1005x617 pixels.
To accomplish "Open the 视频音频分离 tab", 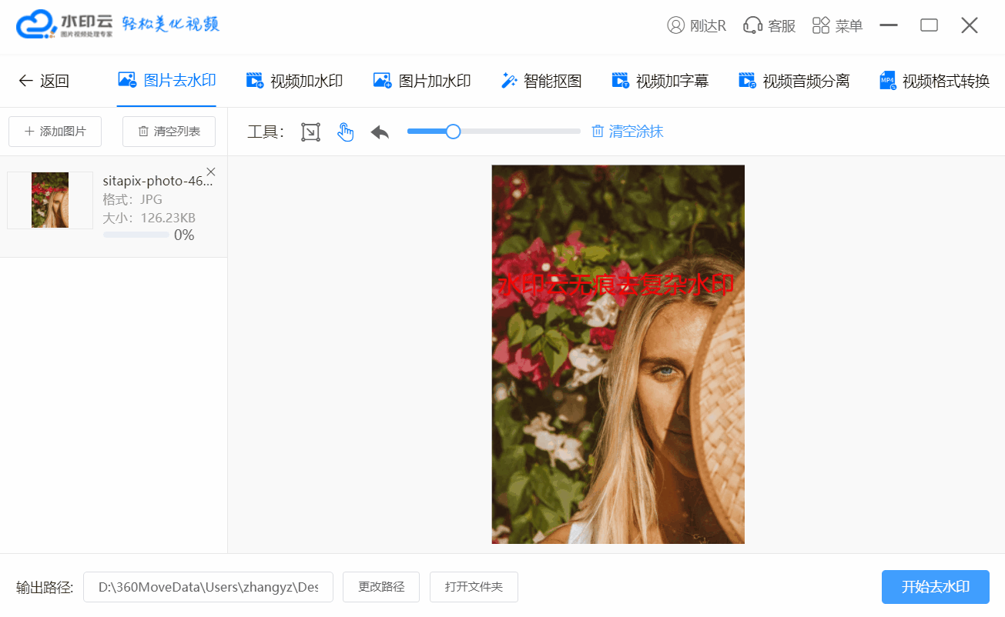I will pos(794,81).
